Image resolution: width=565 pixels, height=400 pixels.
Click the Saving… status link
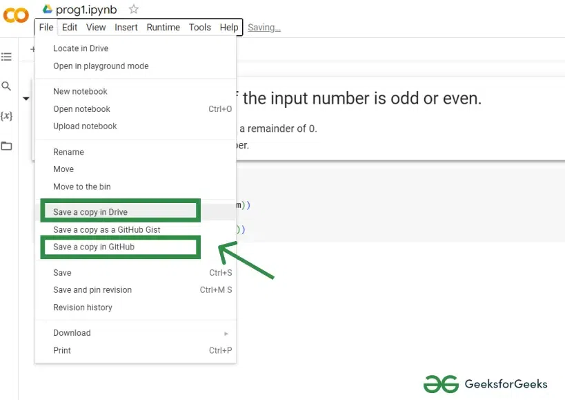(264, 28)
